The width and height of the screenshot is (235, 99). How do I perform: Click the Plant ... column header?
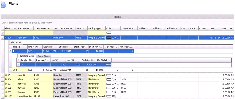click(11, 28)
